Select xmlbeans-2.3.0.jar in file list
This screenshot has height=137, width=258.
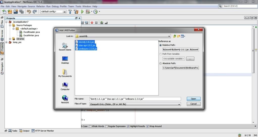point(86,49)
